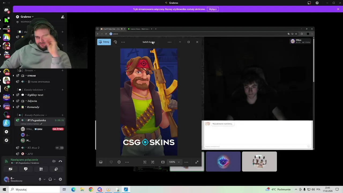Rotate image in Photos viewer
Screen dimensions: 343x193
(115, 42)
